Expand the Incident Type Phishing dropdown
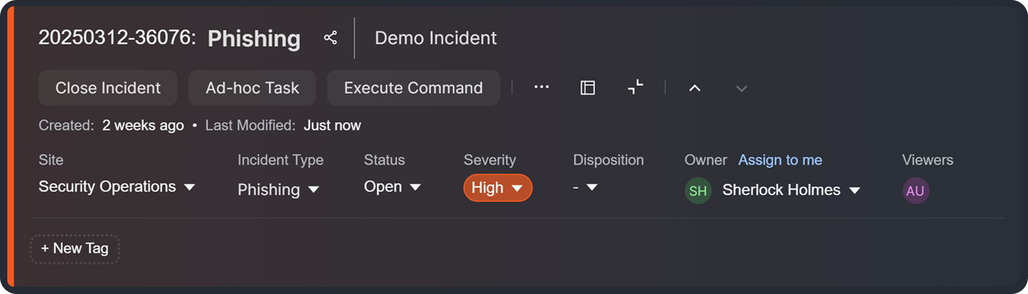 pos(278,189)
